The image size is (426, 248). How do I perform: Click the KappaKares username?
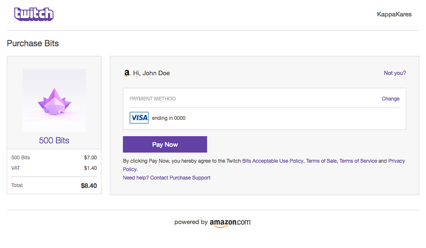[394, 14]
